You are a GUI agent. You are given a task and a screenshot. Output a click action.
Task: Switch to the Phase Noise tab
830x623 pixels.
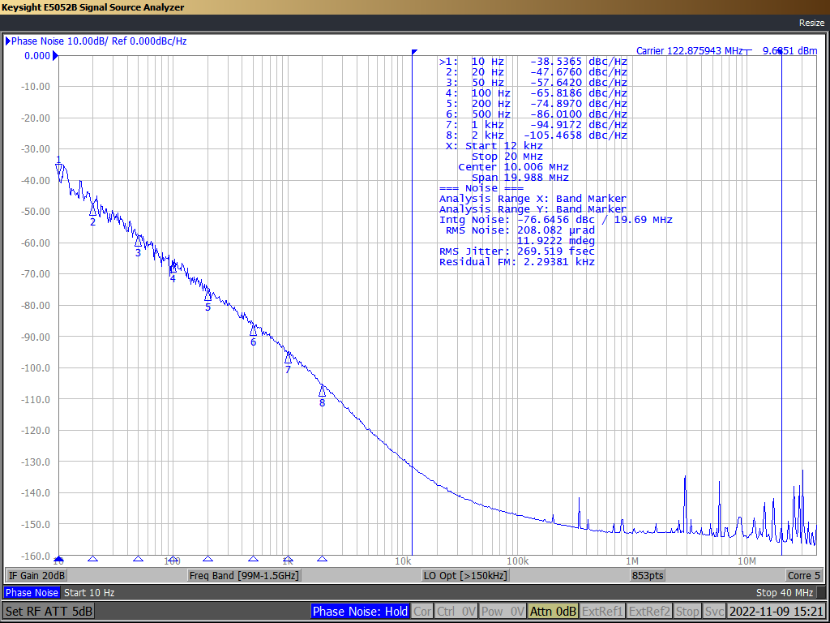click(x=31, y=592)
